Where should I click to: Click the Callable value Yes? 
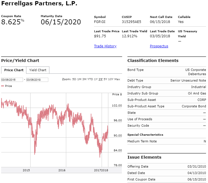coord(181,22)
